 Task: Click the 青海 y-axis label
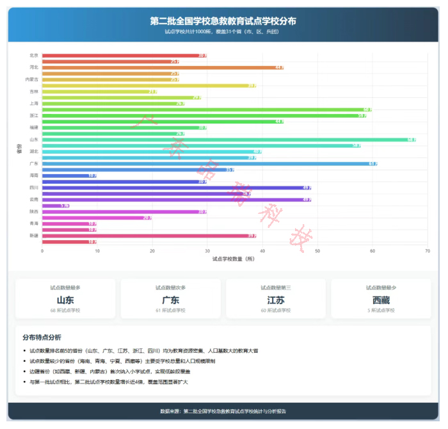[x=33, y=223]
